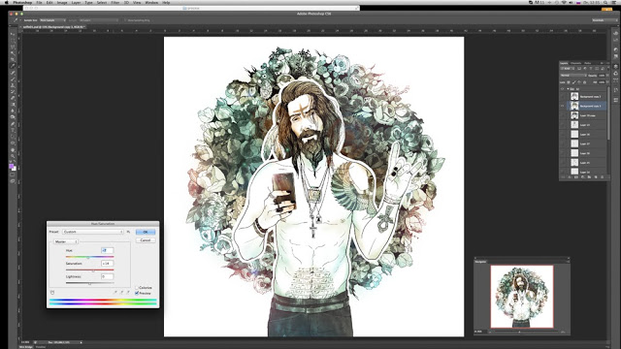Show the Layer 30 copy layer

pos(563,115)
